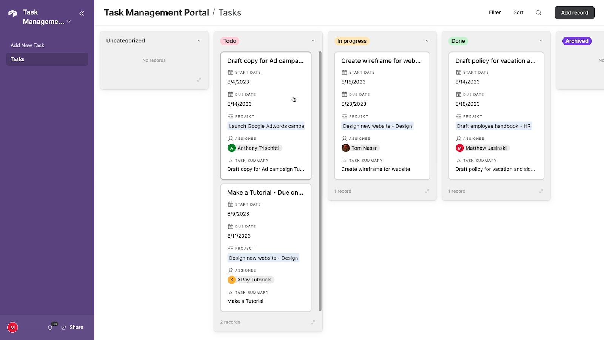
Task: Collapse the Uncategorized stack via arrows icon
Action: pos(199,80)
